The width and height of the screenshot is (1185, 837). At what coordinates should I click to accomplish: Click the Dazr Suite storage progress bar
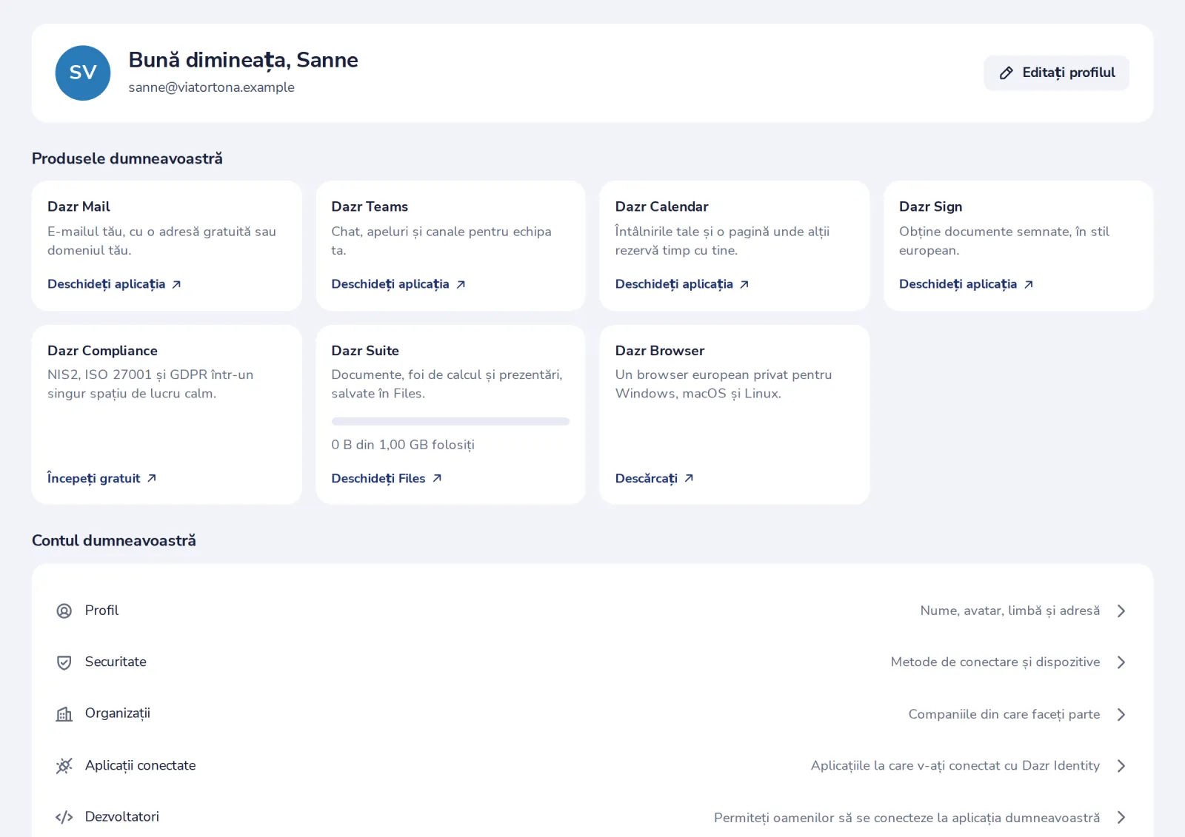pos(450,421)
